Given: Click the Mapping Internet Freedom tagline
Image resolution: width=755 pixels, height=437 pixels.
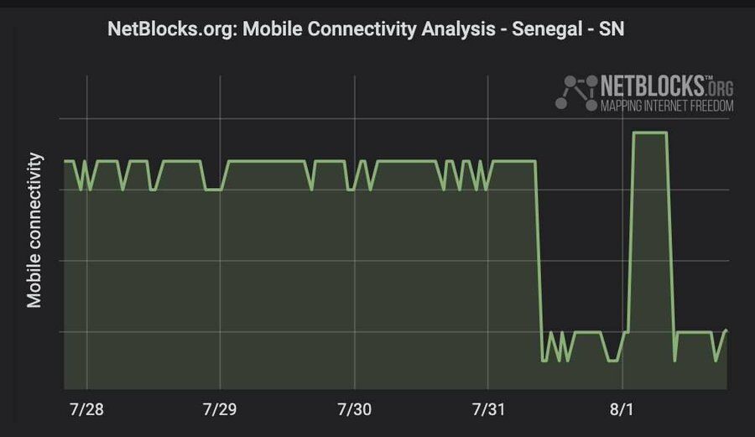Looking at the screenshot, I should pos(667,107).
